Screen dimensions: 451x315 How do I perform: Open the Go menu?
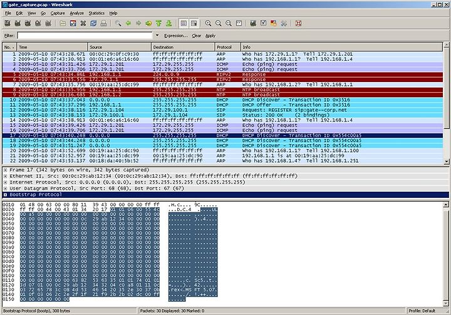click(x=43, y=13)
